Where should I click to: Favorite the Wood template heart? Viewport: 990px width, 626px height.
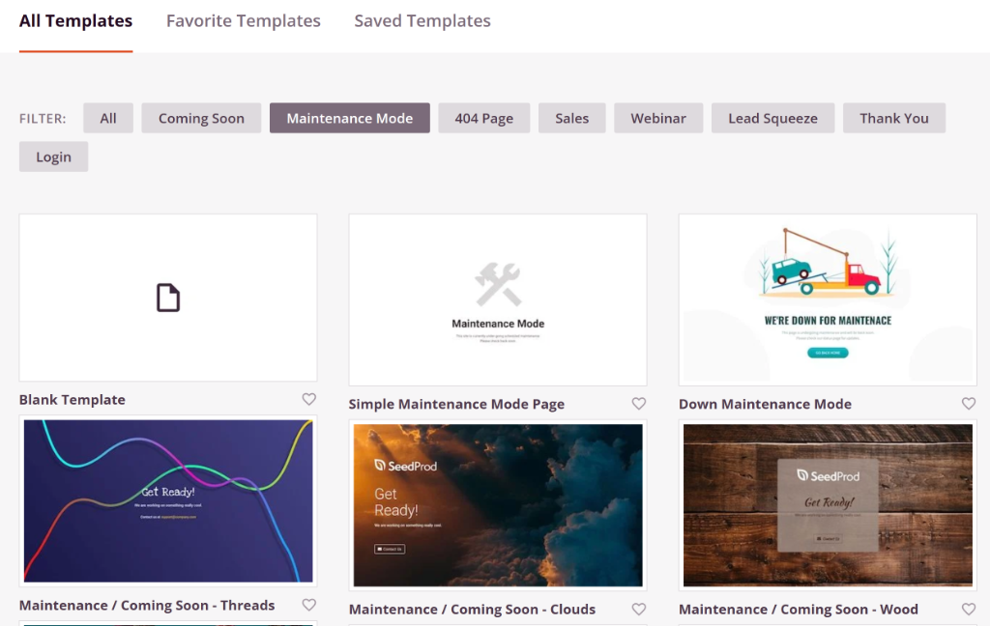[x=969, y=609]
